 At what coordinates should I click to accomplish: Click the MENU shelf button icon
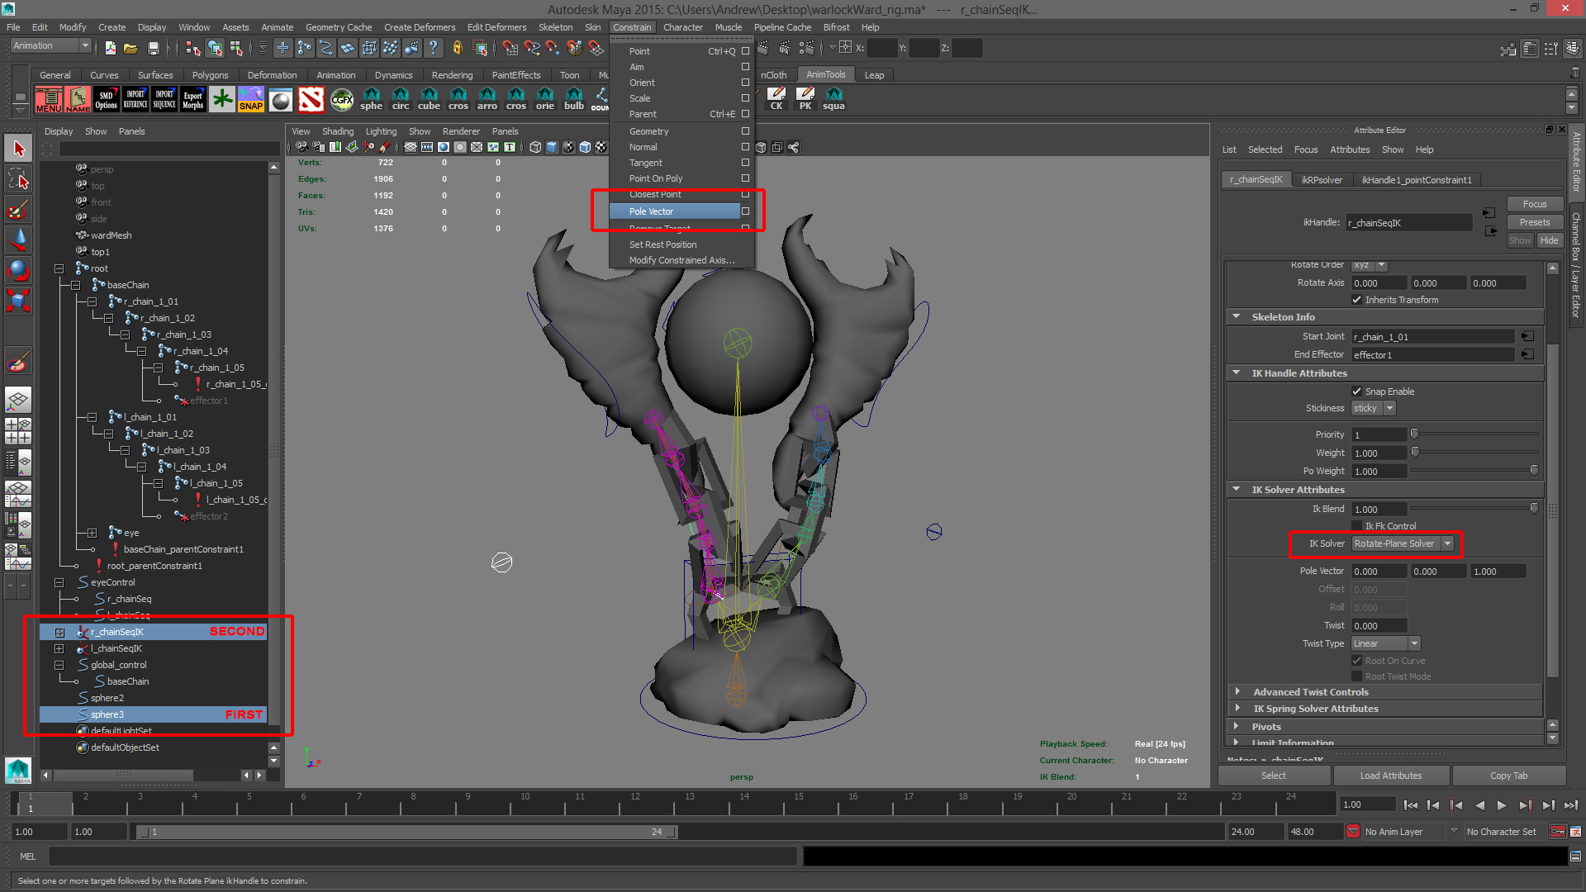(x=48, y=100)
